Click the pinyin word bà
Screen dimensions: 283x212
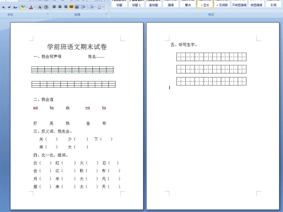[104, 108]
